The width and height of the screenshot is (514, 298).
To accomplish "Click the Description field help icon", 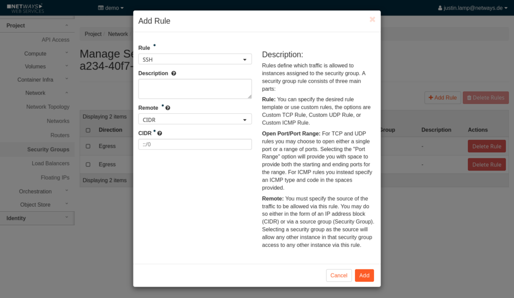I will (x=174, y=73).
